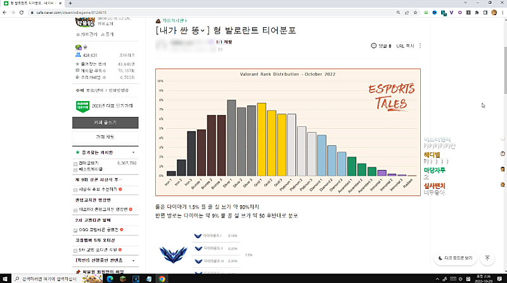Viewport: 507px width, 283px height.
Task: Open the cafe profile thumbnail at top left
Action: [85, 22]
